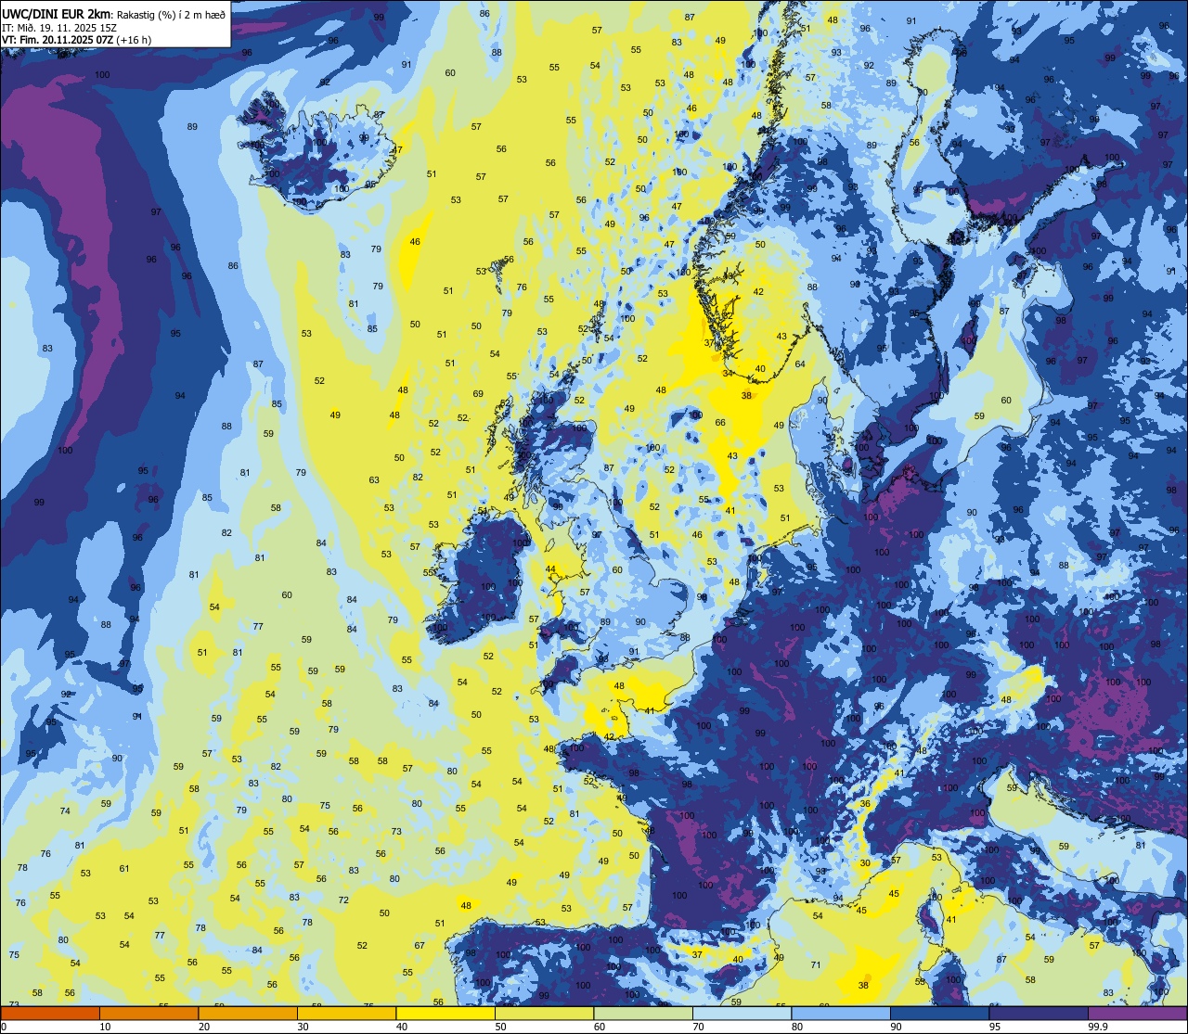1188x1034 pixels.
Task: Click the 'Rakastig (%) í 2 m hæð' parameter label
Action: 170,14
